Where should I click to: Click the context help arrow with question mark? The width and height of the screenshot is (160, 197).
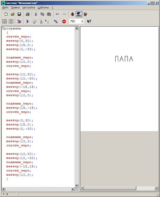tap(89, 21)
